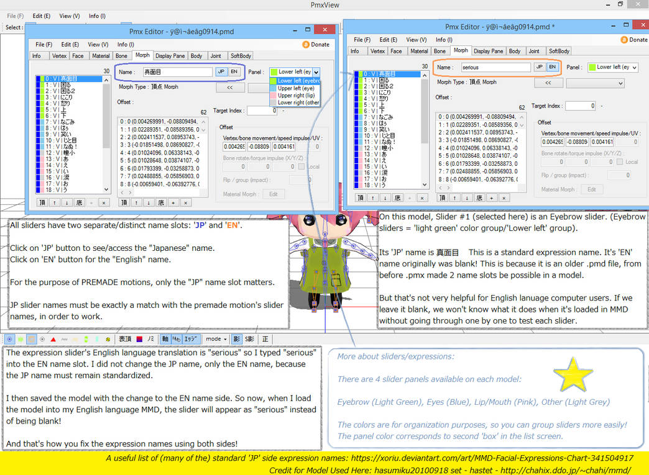Click the red triangle toolbar icon

(x=53, y=339)
